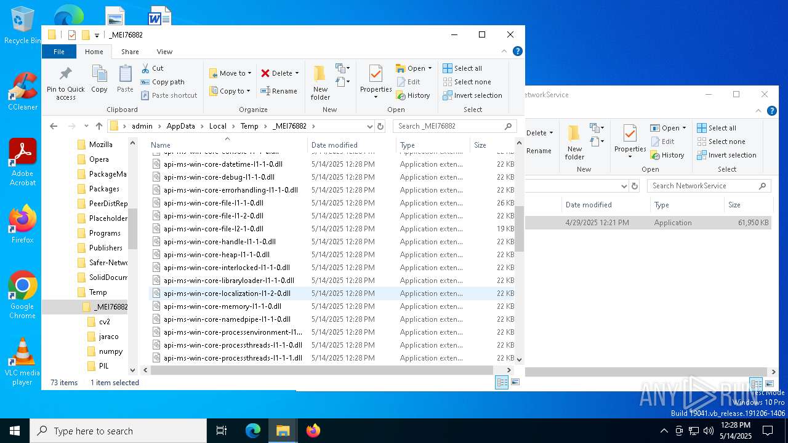
Task: Click horizontal scrollbar of file list
Action: click(x=322, y=370)
